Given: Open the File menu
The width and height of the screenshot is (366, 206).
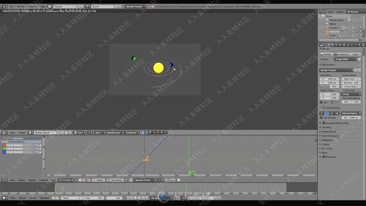Looking at the screenshot, I should [x=12, y=6].
